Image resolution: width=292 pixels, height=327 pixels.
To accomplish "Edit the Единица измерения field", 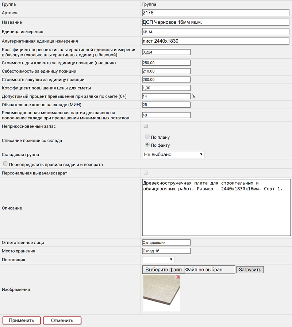I will [x=215, y=32].
